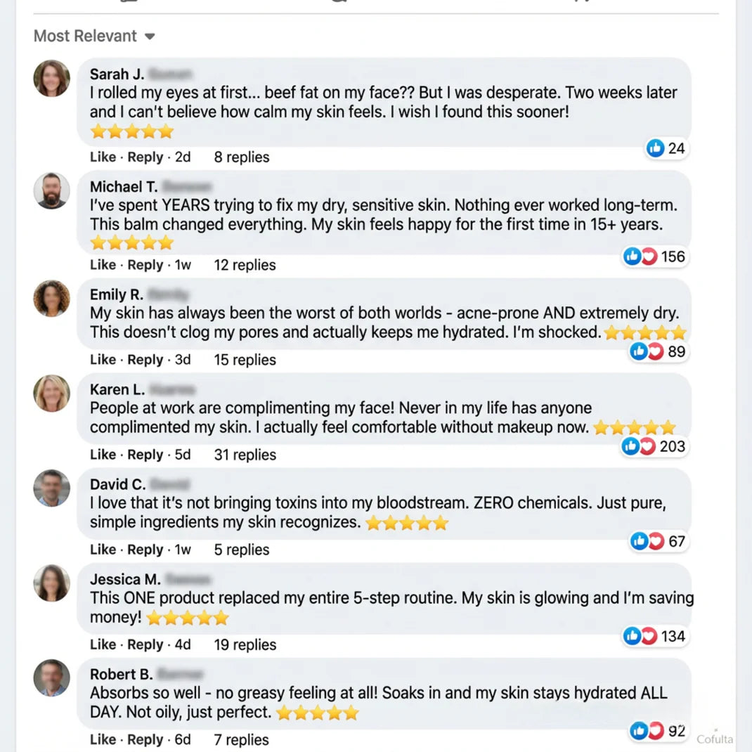Image resolution: width=752 pixels, height=752 pixels.
Task: Open Jessica M.'s profile name link
Action: 125,580
